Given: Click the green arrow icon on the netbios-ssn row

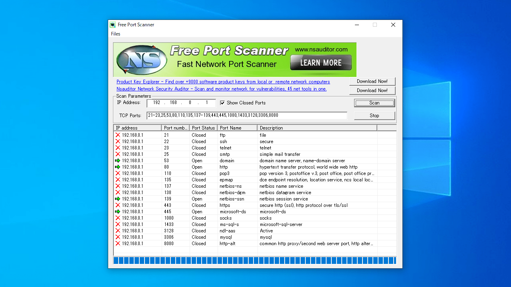Looking at the screenshot, I should (x=118, y=199).
